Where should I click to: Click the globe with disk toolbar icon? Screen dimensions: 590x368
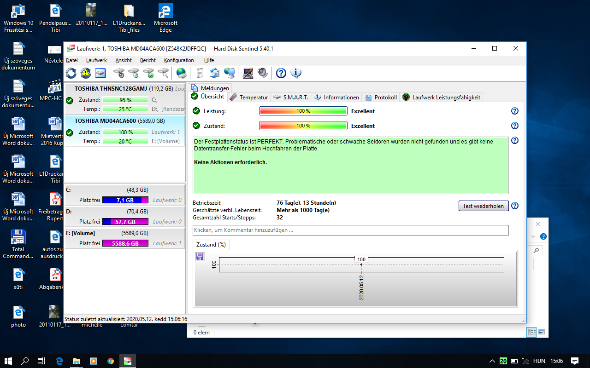[182, 73]
